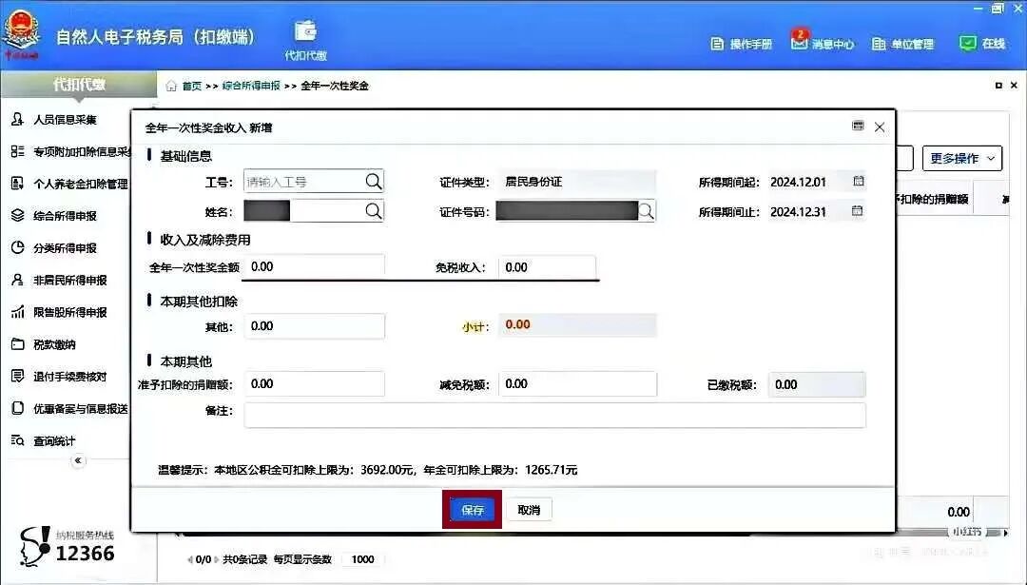
Task: Select 专项附加扣除信息采集 from the sidebar
Action: coord(67,150)
